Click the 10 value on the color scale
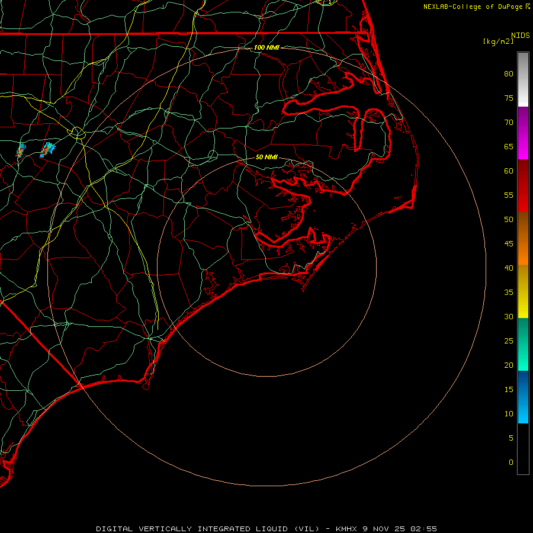The width and height of the screenshot is (533, 533). (x=509, y=414)
